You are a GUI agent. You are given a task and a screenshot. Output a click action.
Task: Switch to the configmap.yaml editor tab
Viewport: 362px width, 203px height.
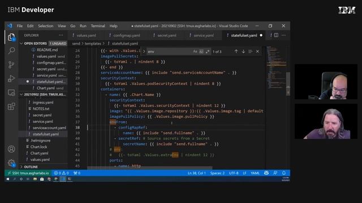pos(126,35)
